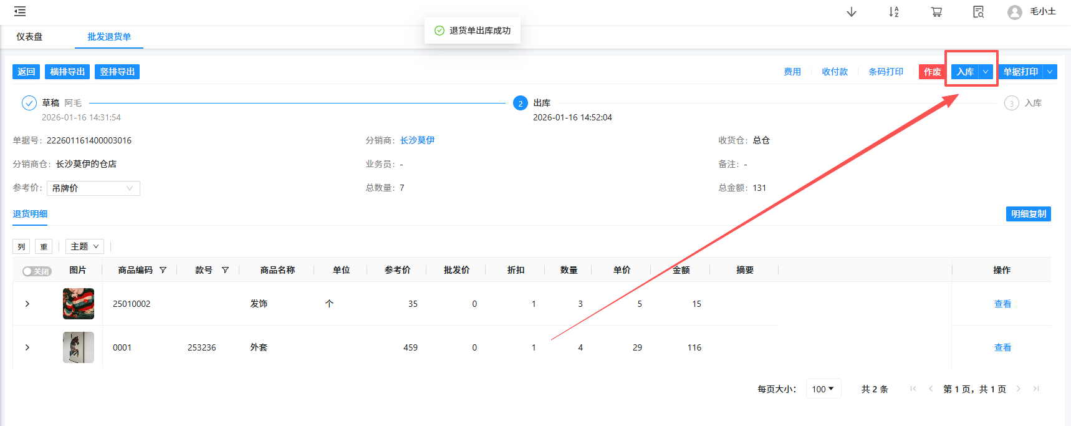The height and width of the screenshot is (426, 1071).
Task: Select the 退货明细 tab
Action: coord(30,214)
